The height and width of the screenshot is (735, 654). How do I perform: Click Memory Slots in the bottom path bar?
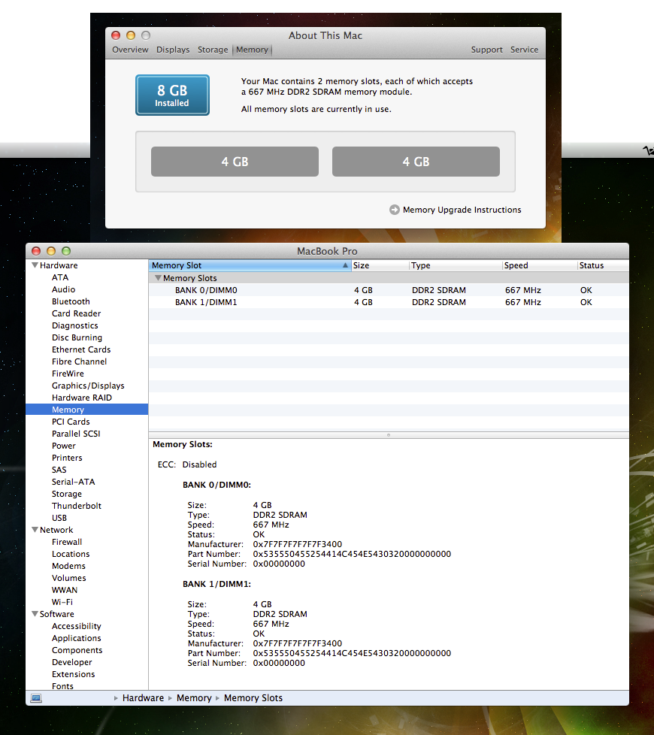pyautogui.click(x=253, y=698)
